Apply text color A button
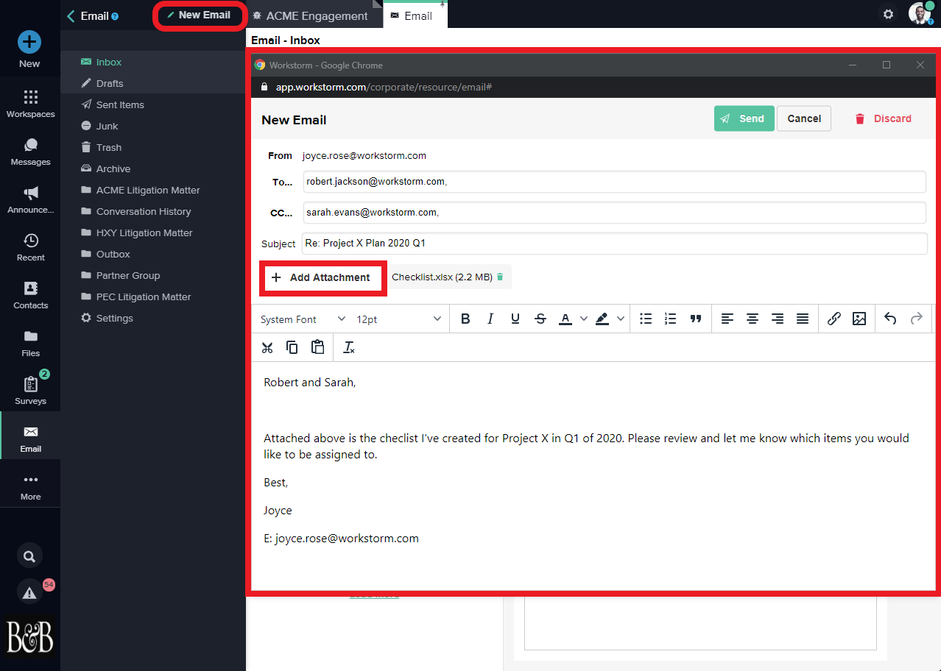This screenshot has width=941, height=671. (565, 319)
